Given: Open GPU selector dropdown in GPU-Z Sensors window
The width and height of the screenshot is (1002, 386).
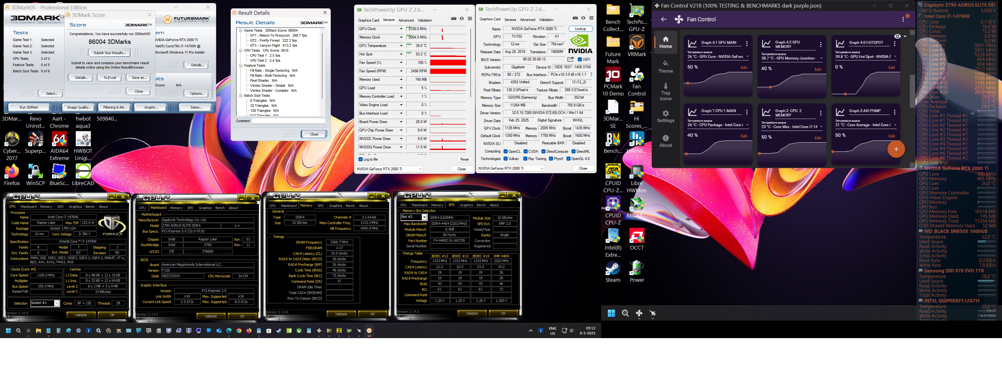Looking at the screenshot, I should 389,169.
